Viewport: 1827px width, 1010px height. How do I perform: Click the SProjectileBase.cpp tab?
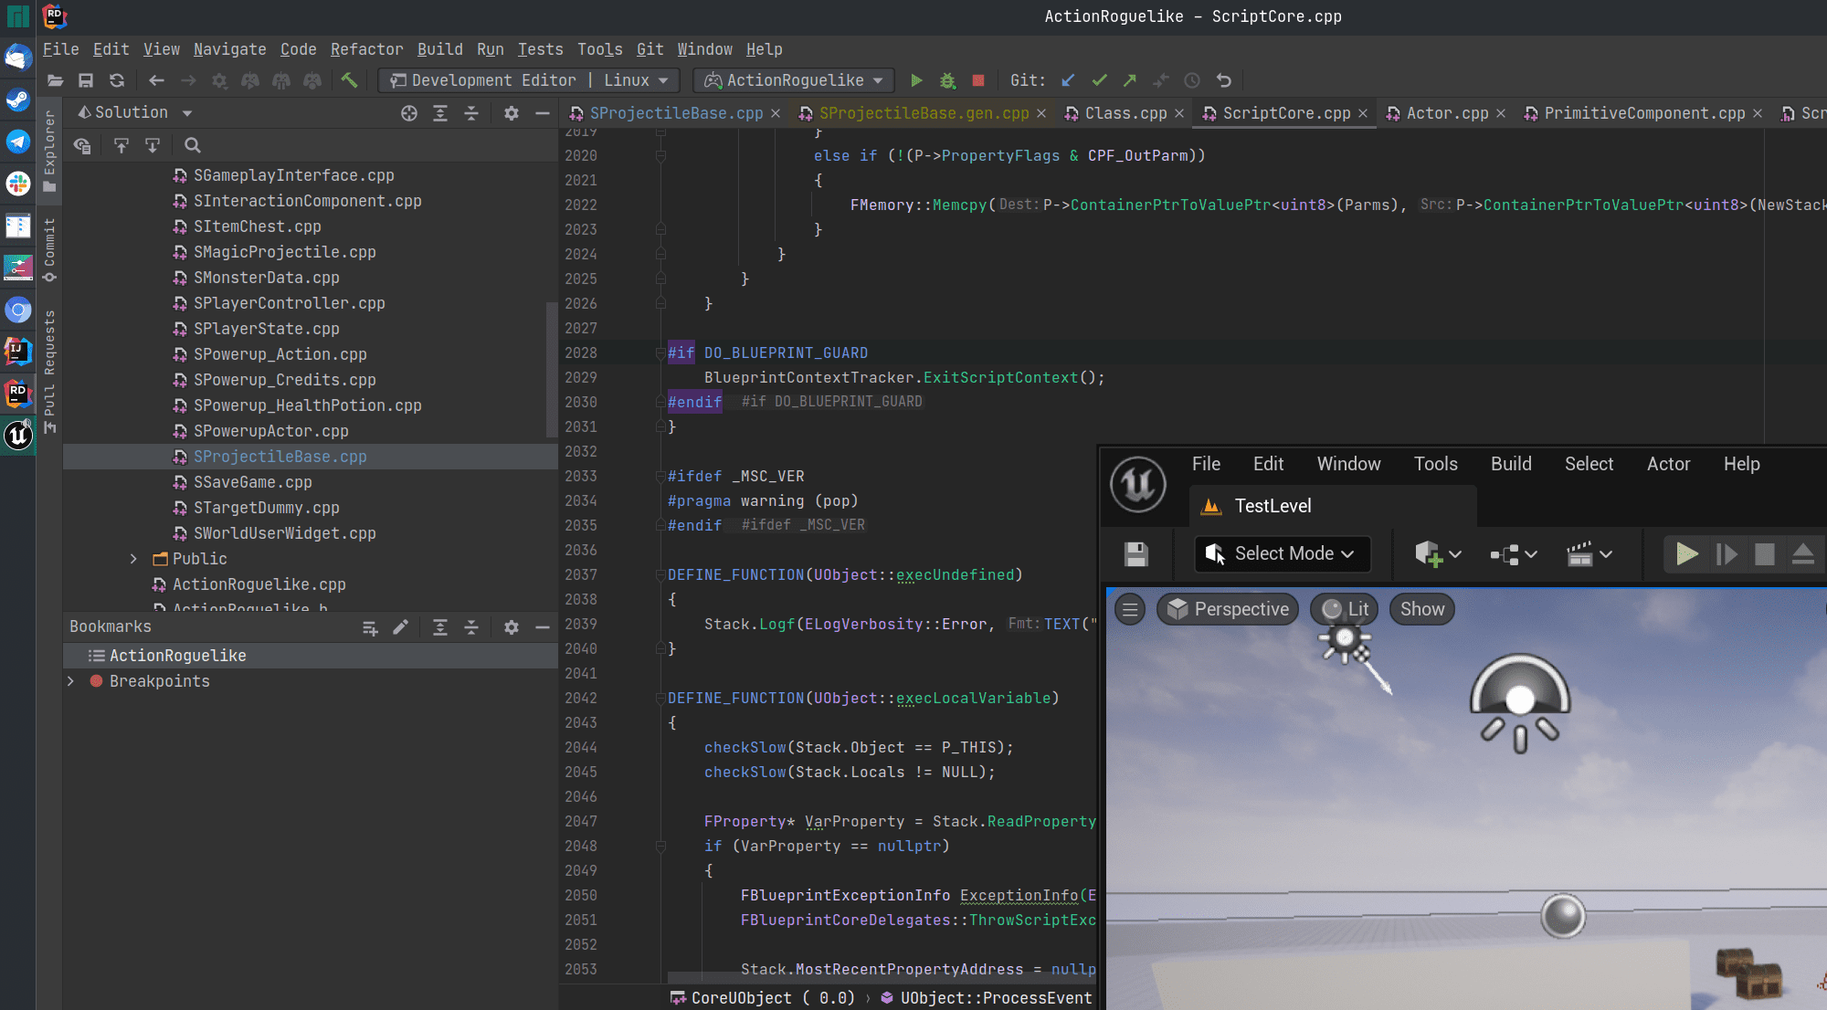[x=677, y=112]
